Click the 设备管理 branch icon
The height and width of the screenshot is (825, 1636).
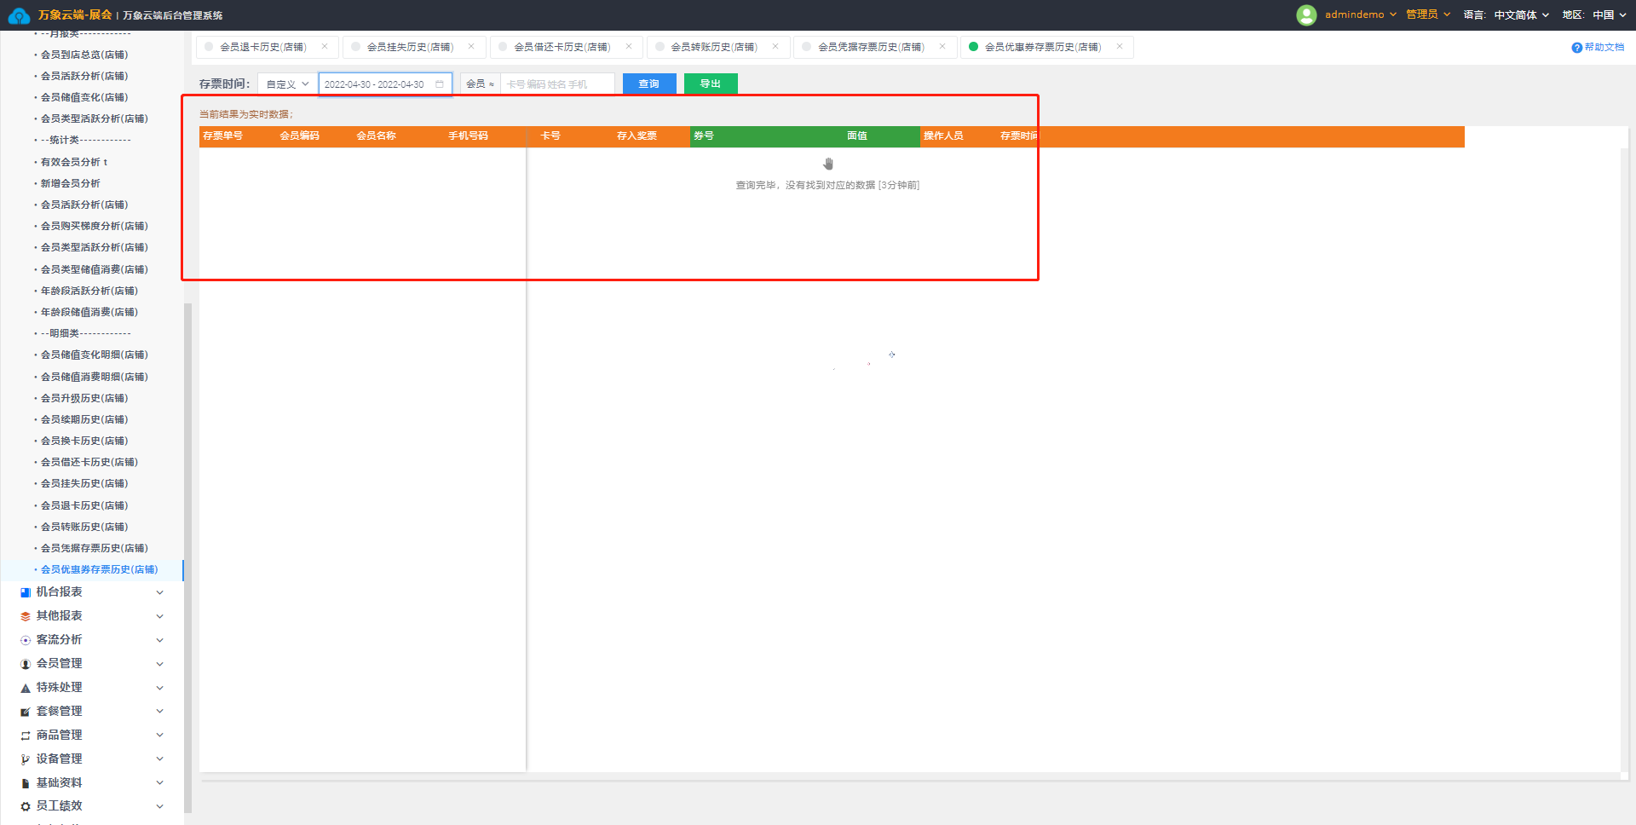click(x=26, y=759)
